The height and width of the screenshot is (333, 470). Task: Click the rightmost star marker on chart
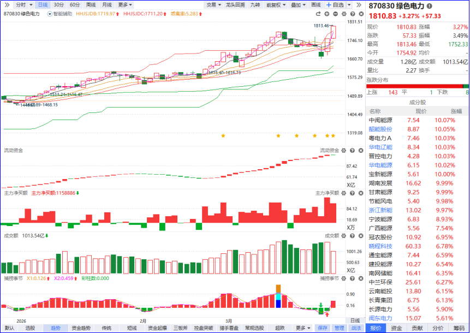coord(333,136)
